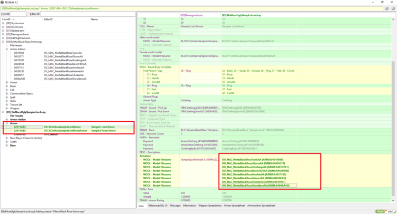Expand the Race group

click(x=7, y=145)
